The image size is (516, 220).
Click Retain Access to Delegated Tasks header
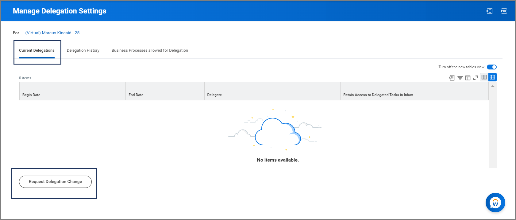coord(378,95)
